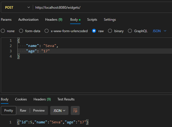Open the response JSON format dropdown
The height and width of the screenshot is (127, 172).
59,110
